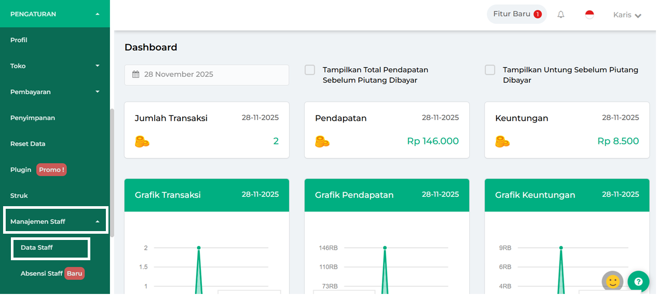Click the calendar icon in date field
The width and height of the screenshot is (657, 295).
136,74
